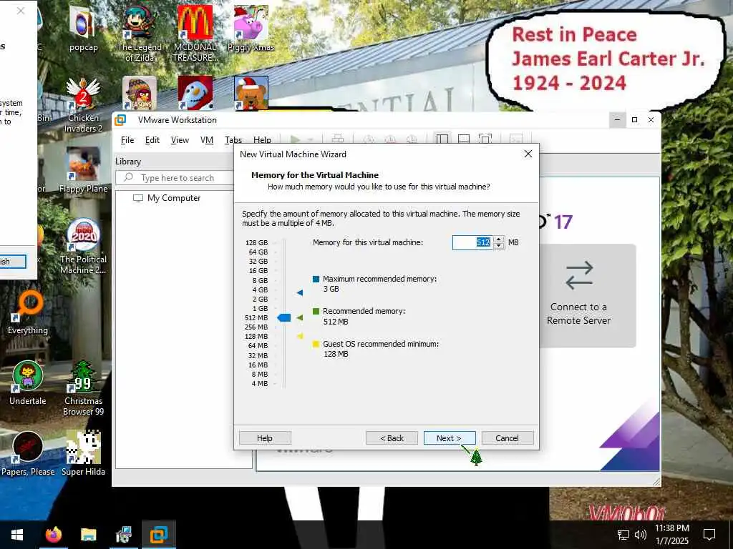Click the installer icon in taskbar

click(123, 535)
